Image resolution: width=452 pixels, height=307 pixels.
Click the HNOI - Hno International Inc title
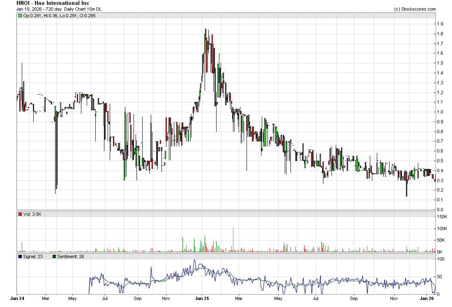click(53, 3)
